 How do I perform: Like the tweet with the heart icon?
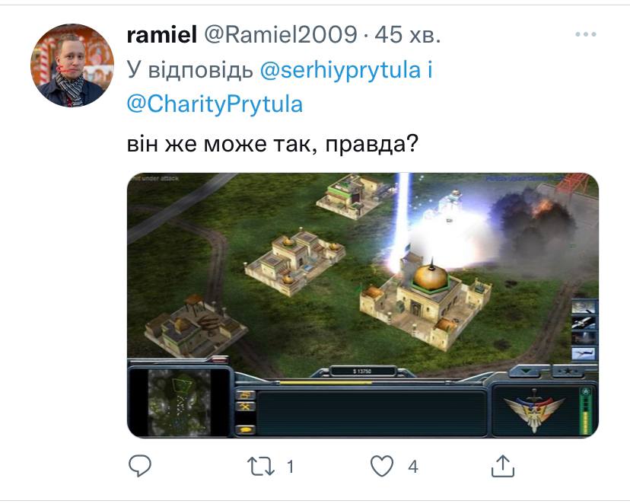382,466
